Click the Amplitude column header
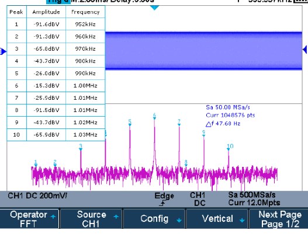 pos(46,12)
